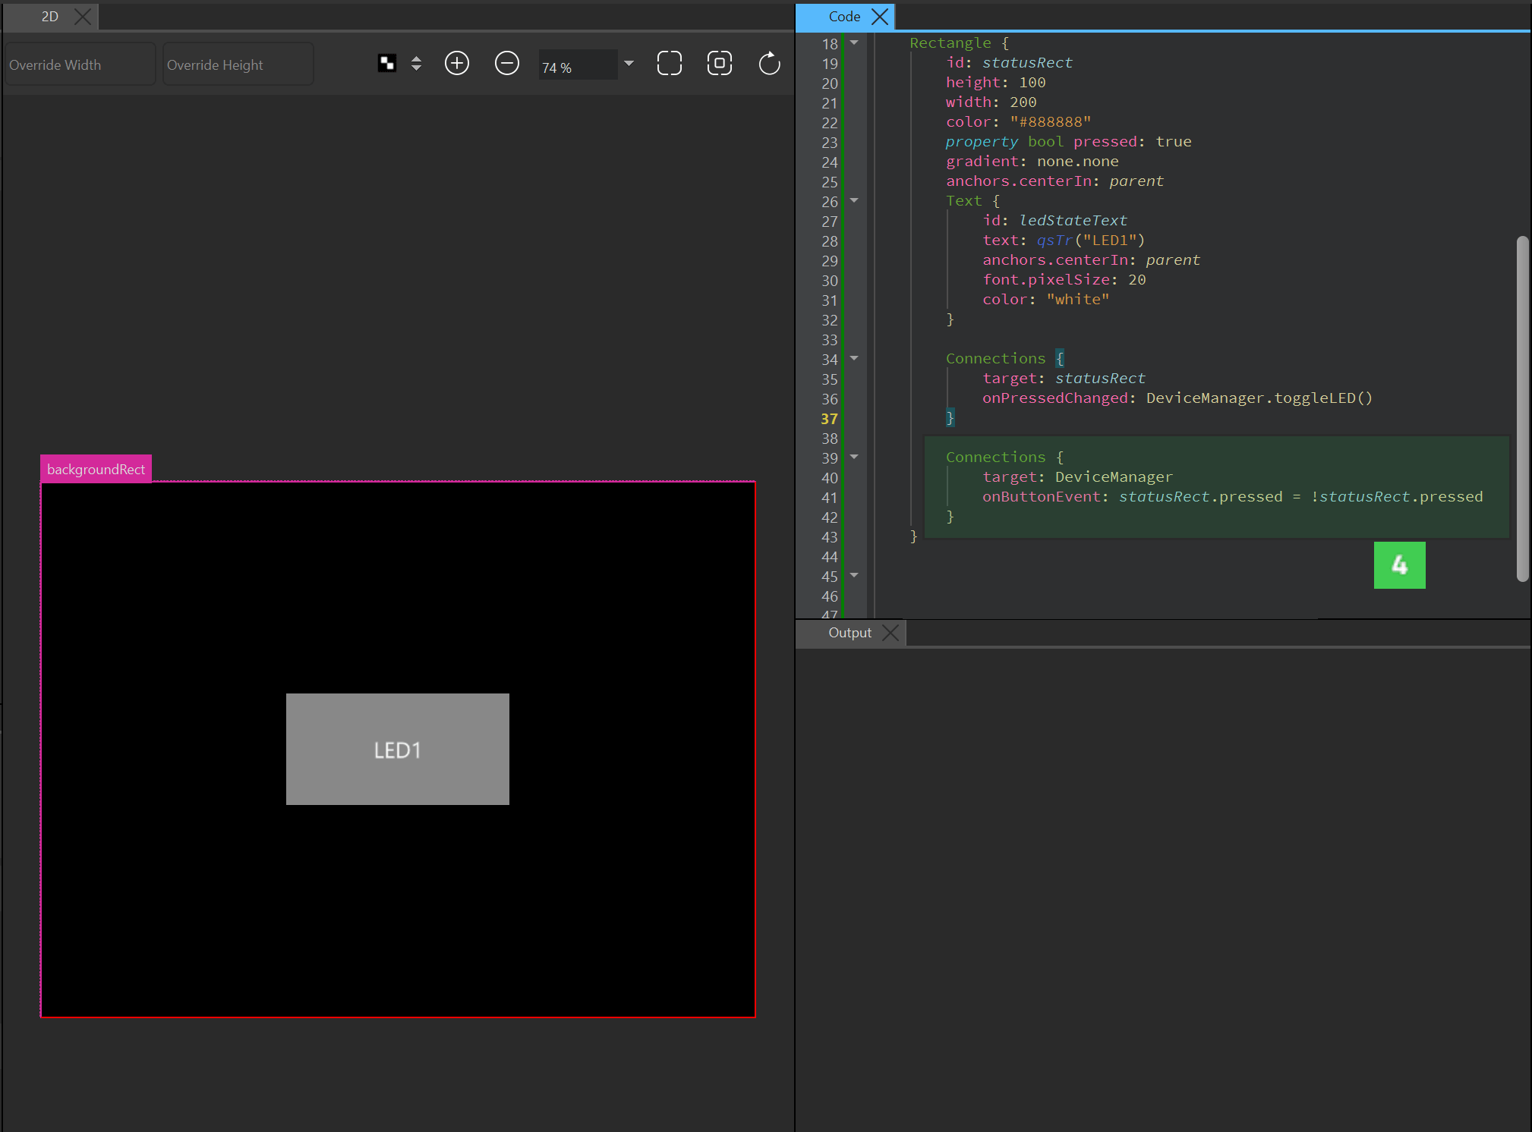Screen dimensions: 1532x1132
Task: Select the Output tab
Action: point(850,633)
